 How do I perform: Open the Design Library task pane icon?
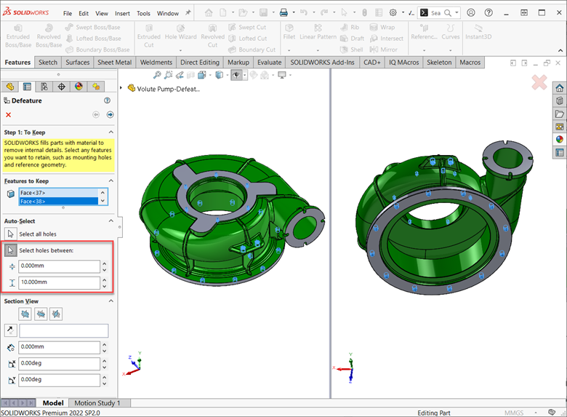click(x=560, y=101)
